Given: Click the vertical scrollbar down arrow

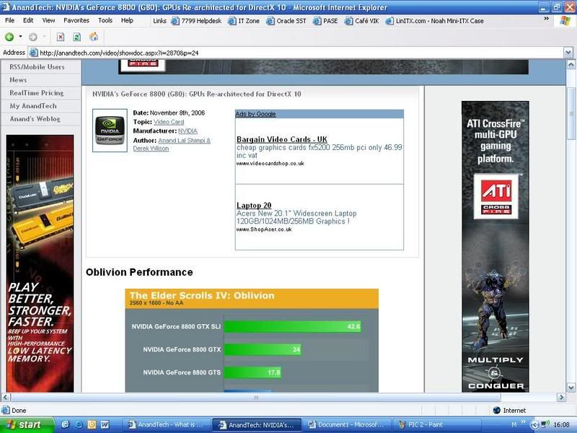Looking at the screenshot, I should [x=571, y=388].
